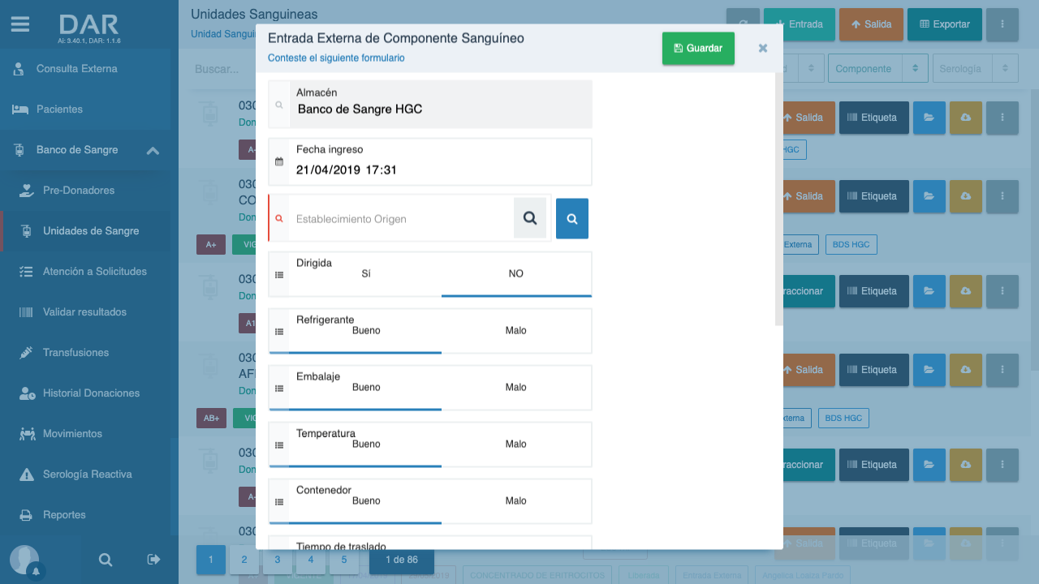This screenshot has width=1039, height=584.
Task: Go to page 2 of results
Action: coord(244,560)
